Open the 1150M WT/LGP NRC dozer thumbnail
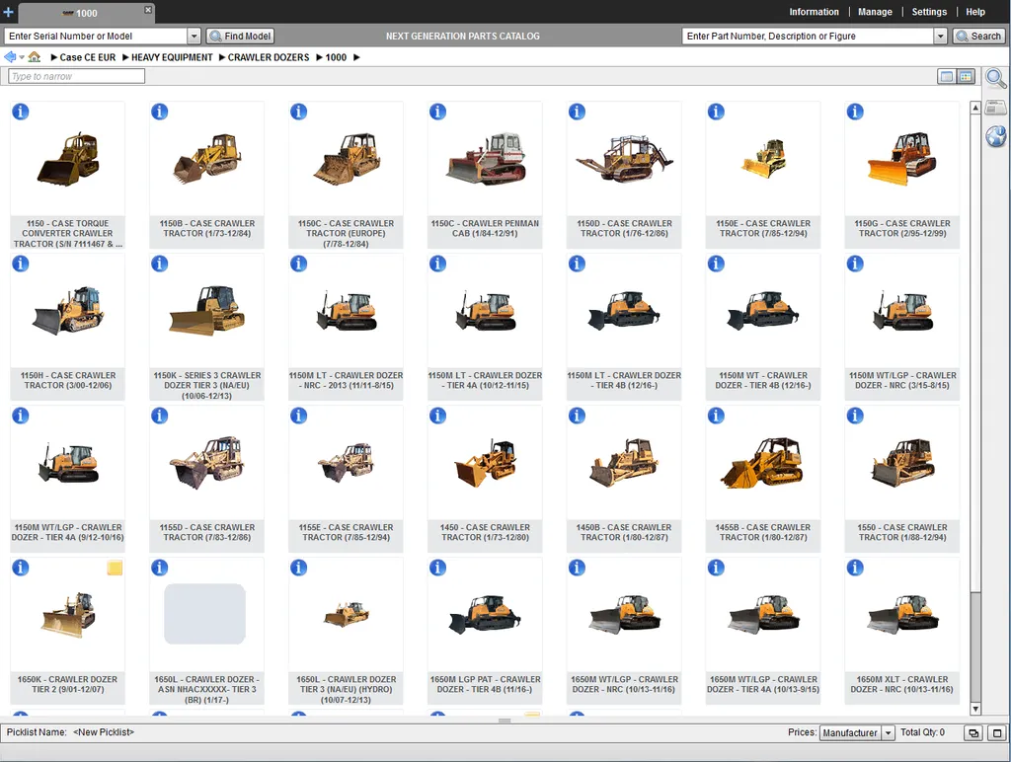1011x762 pixels. (902, 311)
